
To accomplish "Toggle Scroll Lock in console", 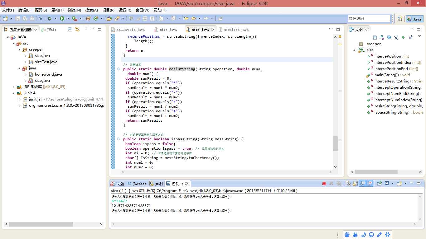I will (x=355, y=184).
